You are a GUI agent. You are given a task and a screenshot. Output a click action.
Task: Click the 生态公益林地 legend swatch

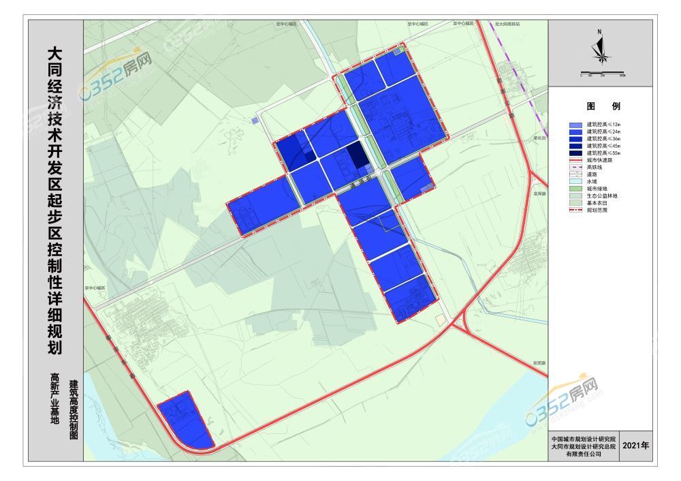575,196
